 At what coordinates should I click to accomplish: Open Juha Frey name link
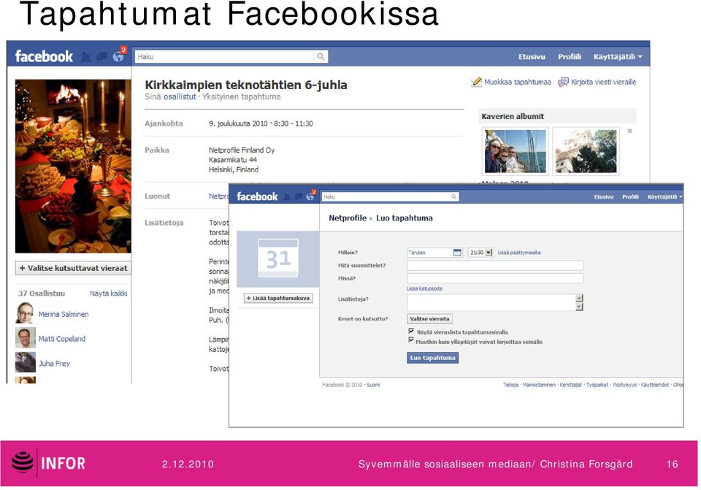click(54, 364)
